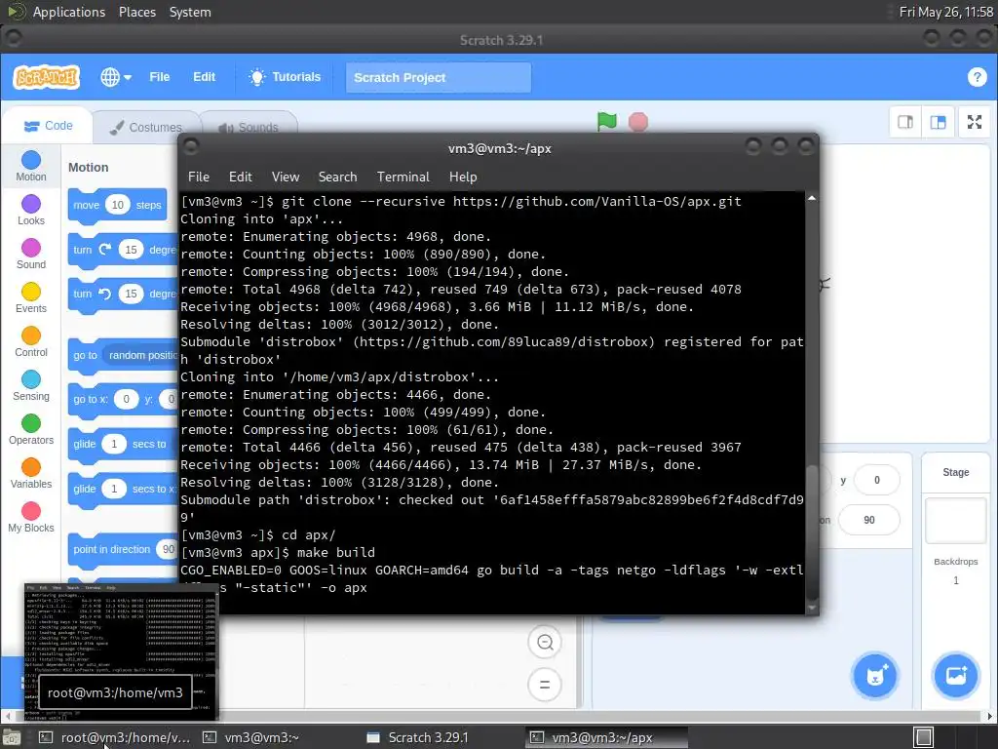Viewport: 998px width, 749px height.
Task: Click the Choose a Sprite button
Action: [x=875, y=676]
